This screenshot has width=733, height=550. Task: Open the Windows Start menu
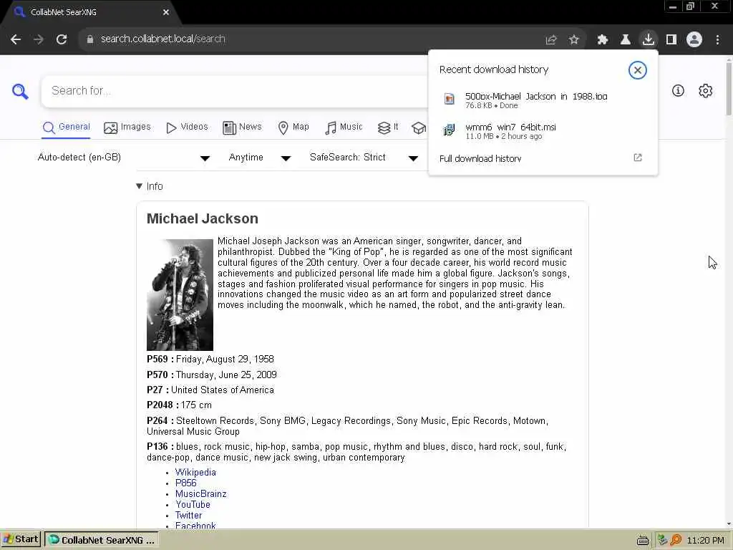point(21,540)
